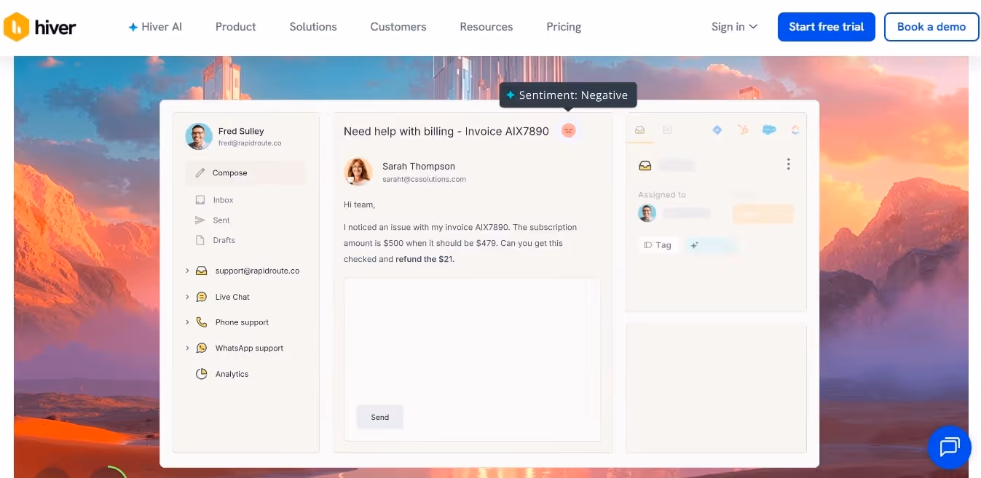Click the Live Chat bubble icon

coord(202,297)
